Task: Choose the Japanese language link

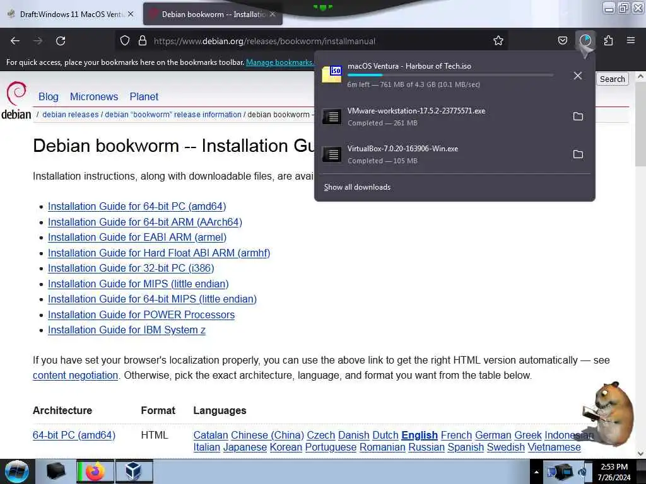Action: (x=245, y=447)
